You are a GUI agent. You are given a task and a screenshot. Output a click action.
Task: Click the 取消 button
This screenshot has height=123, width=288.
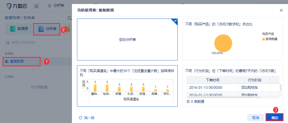(255, 118)
